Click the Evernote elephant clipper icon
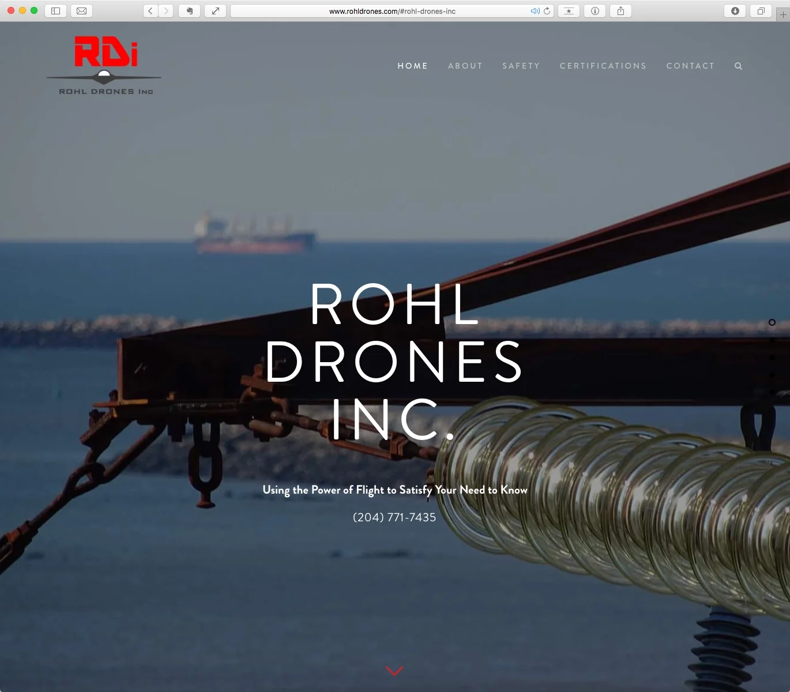 [x=189, y=11]
